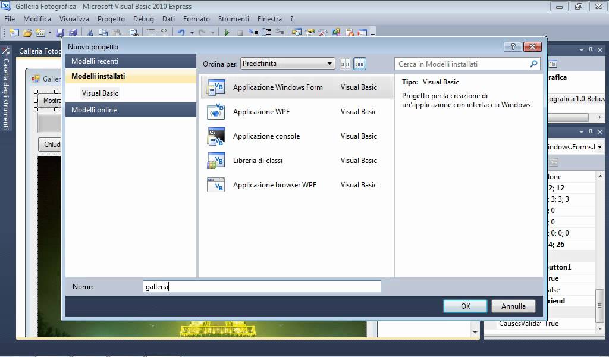Open the Ordina per Predefinita dropdown
609x357 pixels.
tap(287, 64)
